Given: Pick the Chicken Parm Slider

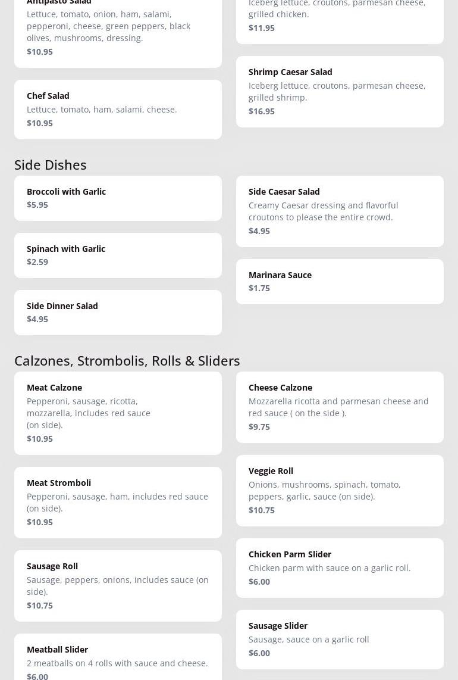Looking at the screenshot, I should [x=339, y=567].
